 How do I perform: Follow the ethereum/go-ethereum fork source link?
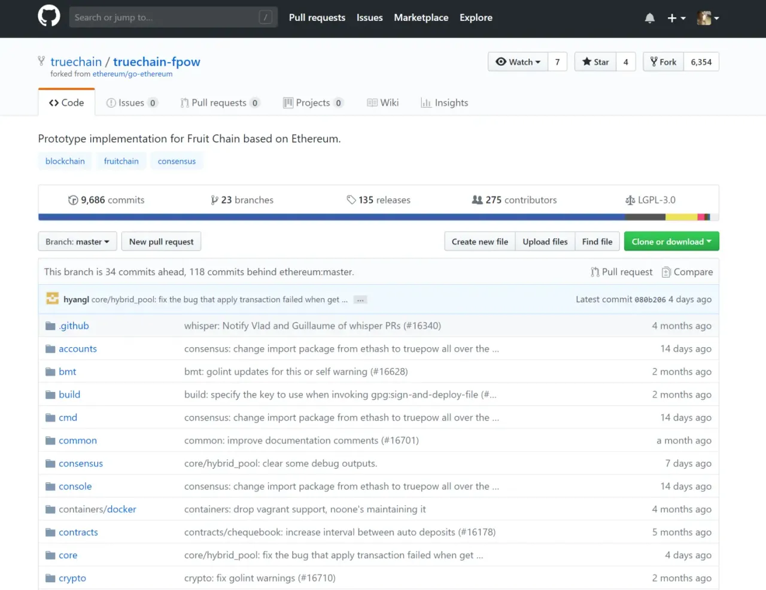click(x=132, y=74)
